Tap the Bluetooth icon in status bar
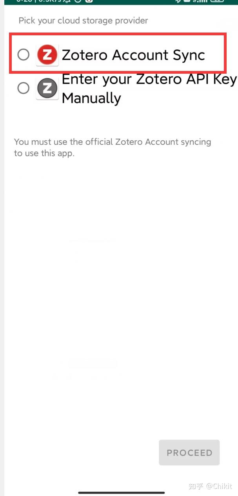Image resolution: width=238 pixels, height=496 pixels. [x=178, y=2]
